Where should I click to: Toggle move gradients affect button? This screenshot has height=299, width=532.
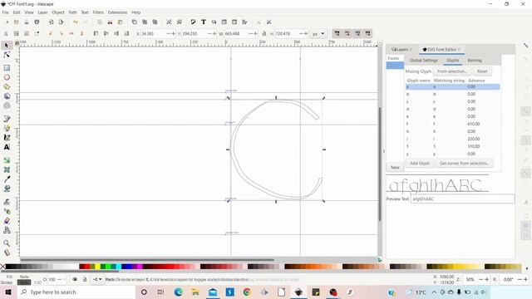point(357,33)
